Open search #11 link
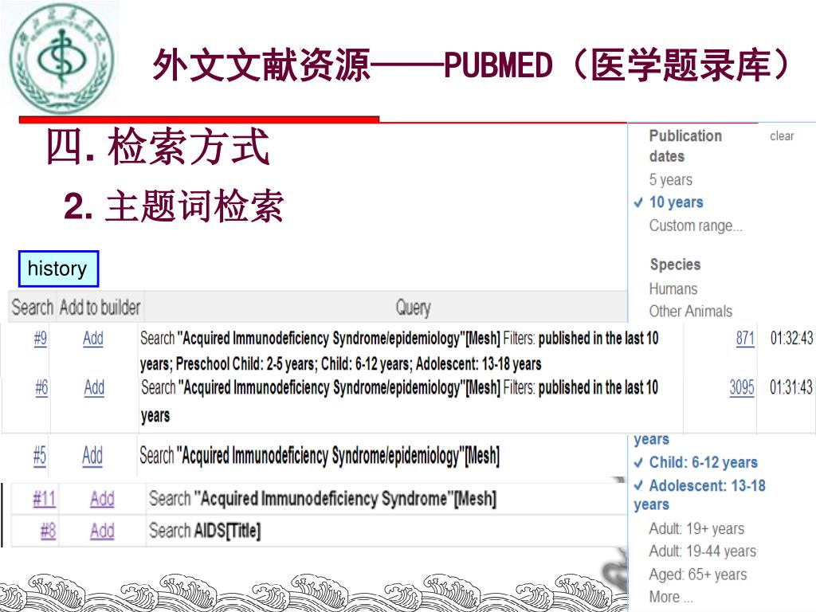The width and height of the screenshot is (816, 612). pyautogui.click(x=45, y=499)
